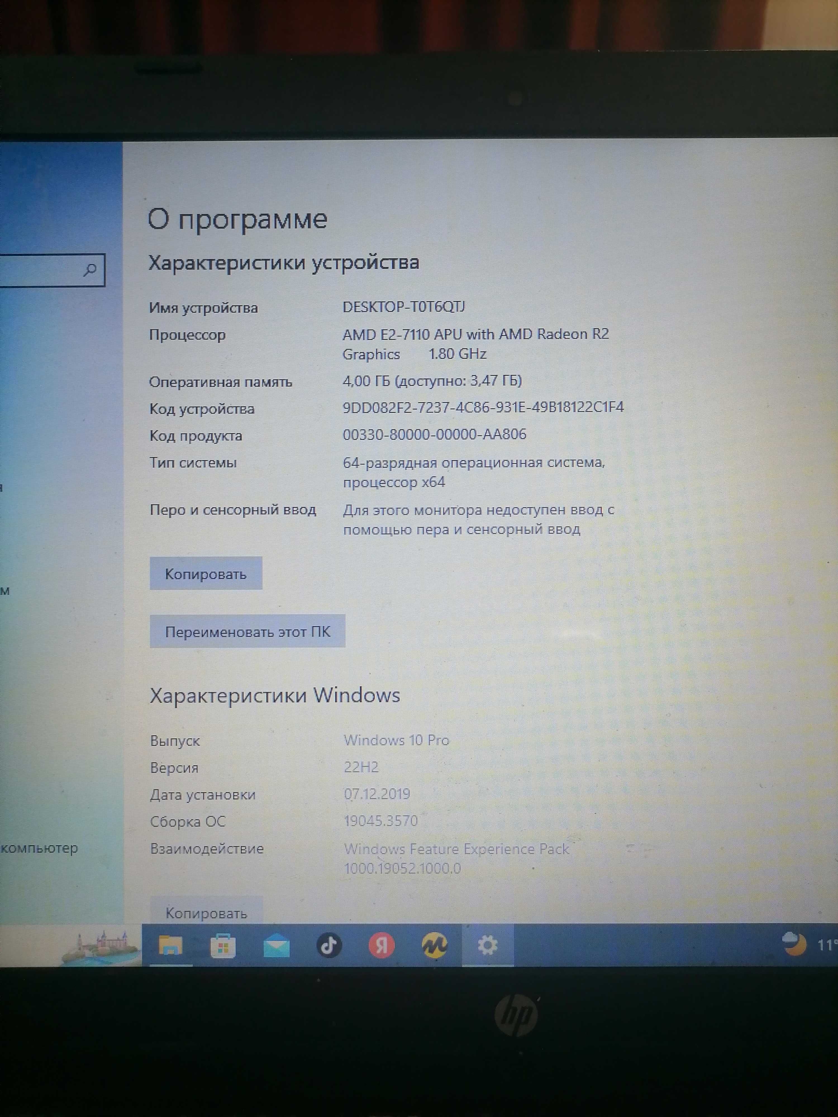Click the Выпуск label
838x1117 pixels.
(x=175, y=741)
